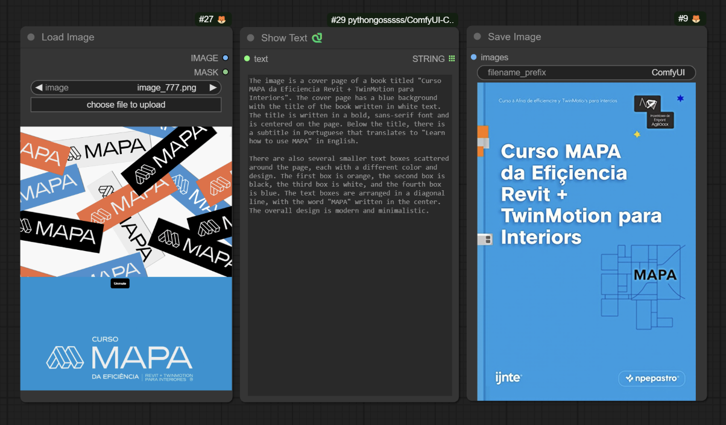The image size is (726, 425).
Task: Collapse the Show Text node via its dot
Action: coord(250,38)
